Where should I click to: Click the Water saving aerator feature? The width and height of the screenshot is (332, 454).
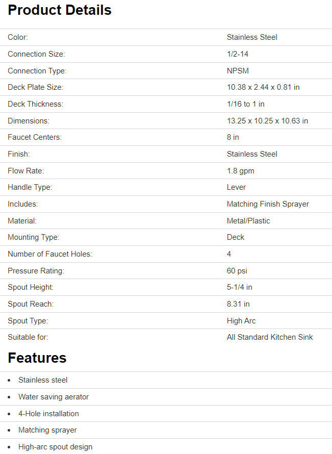click(54, 397)
